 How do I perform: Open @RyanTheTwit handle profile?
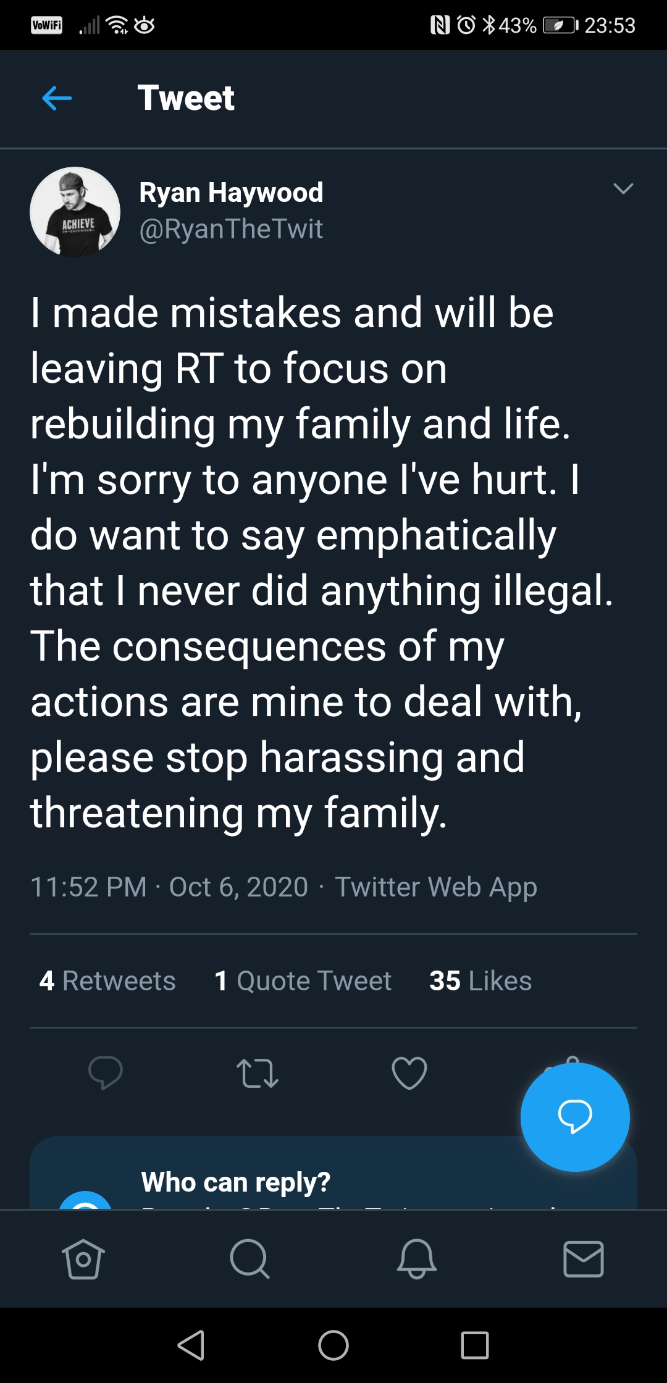click(231, 229)
